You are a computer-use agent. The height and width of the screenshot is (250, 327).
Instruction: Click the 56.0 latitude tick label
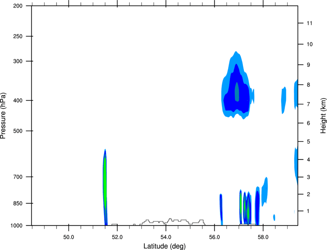click(215, 237)
